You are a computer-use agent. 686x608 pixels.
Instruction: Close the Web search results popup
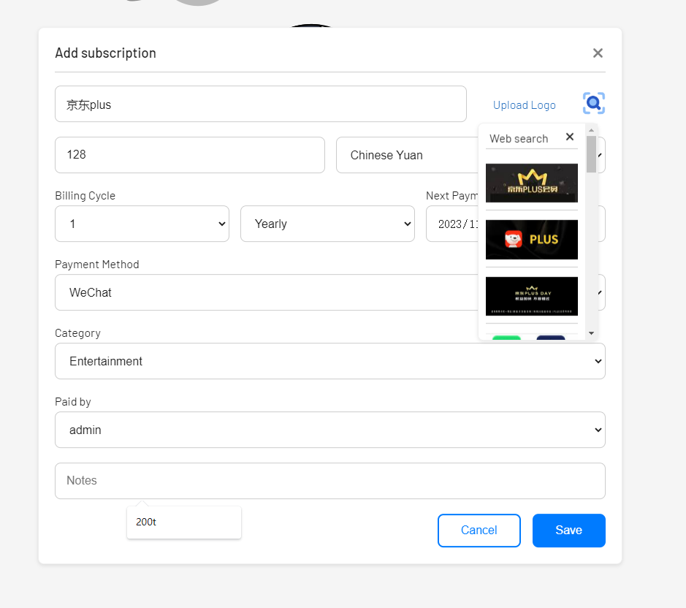coord(570,137)
